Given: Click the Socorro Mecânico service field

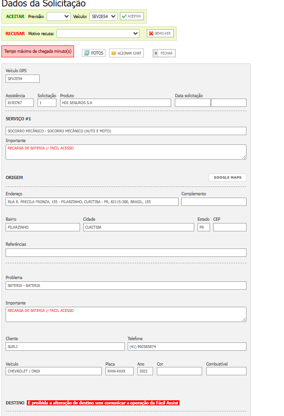Looking at the screenshot, I should [126, 131].
